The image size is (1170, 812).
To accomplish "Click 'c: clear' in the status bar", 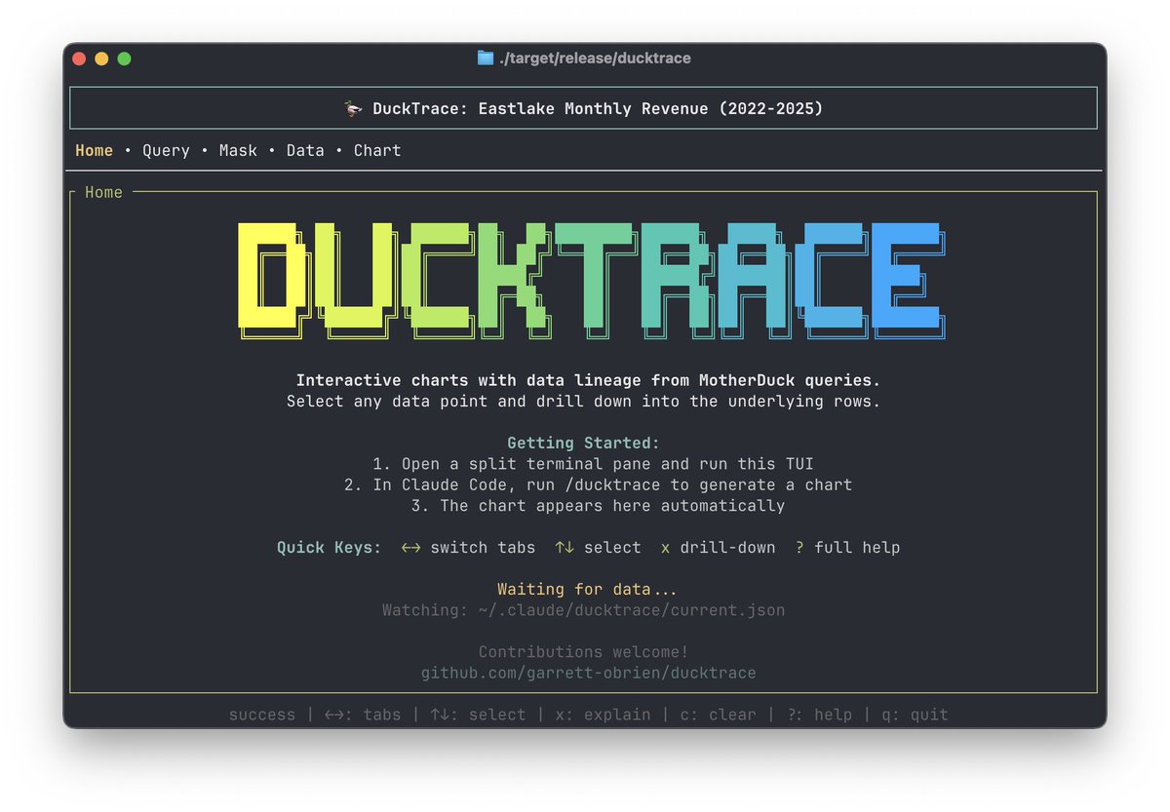I will 718,715.
